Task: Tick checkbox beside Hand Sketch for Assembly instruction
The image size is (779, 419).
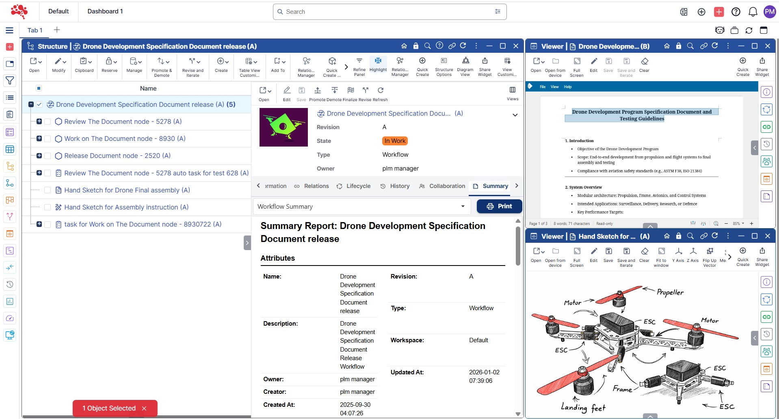Action: (48, 207)
